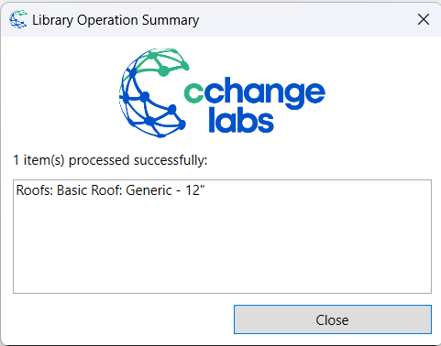This screenshot has height=346, width=441.
Task: Click the "1 item(s) processed successfully" label
Action: coord(110,160)
